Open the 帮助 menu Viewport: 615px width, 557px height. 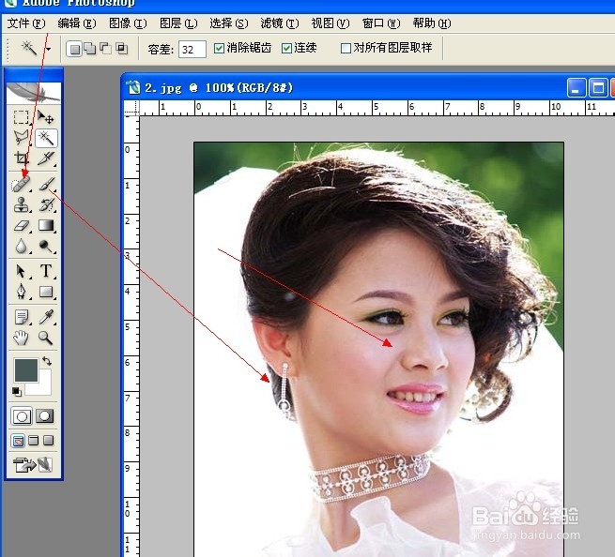(x=432, y=23)
